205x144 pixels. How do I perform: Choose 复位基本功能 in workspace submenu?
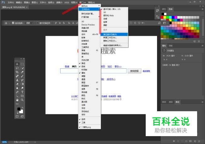[114, 34]
